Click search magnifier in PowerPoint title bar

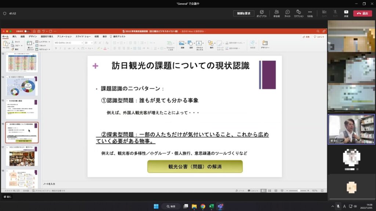[x=318, y=32]
